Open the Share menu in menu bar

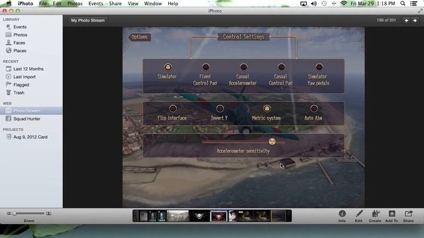coord(115,3)
